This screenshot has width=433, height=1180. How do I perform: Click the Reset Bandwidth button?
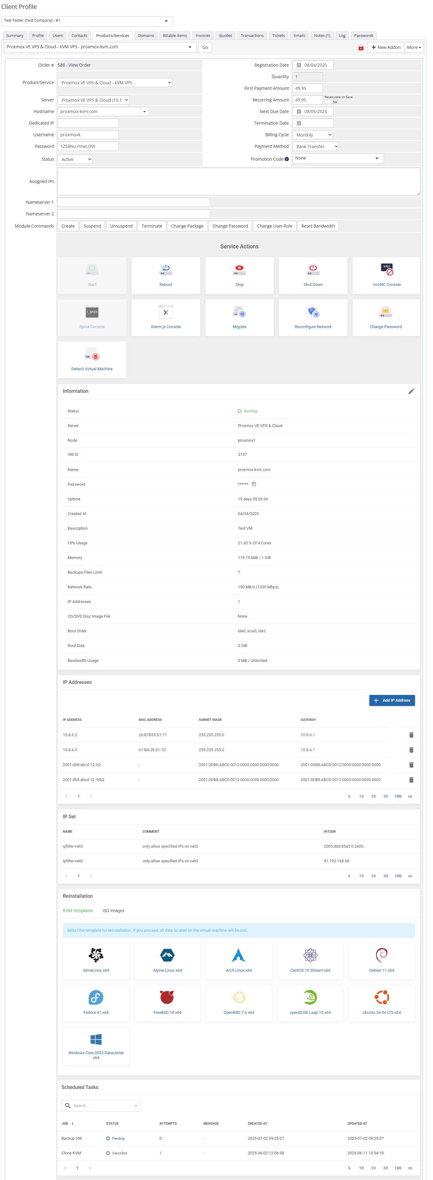(x=318, y=226)
